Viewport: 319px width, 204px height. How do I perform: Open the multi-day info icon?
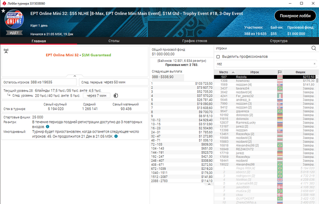[116, 136]
